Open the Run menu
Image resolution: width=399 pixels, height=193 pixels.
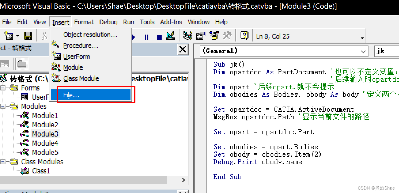pos(128,22)
